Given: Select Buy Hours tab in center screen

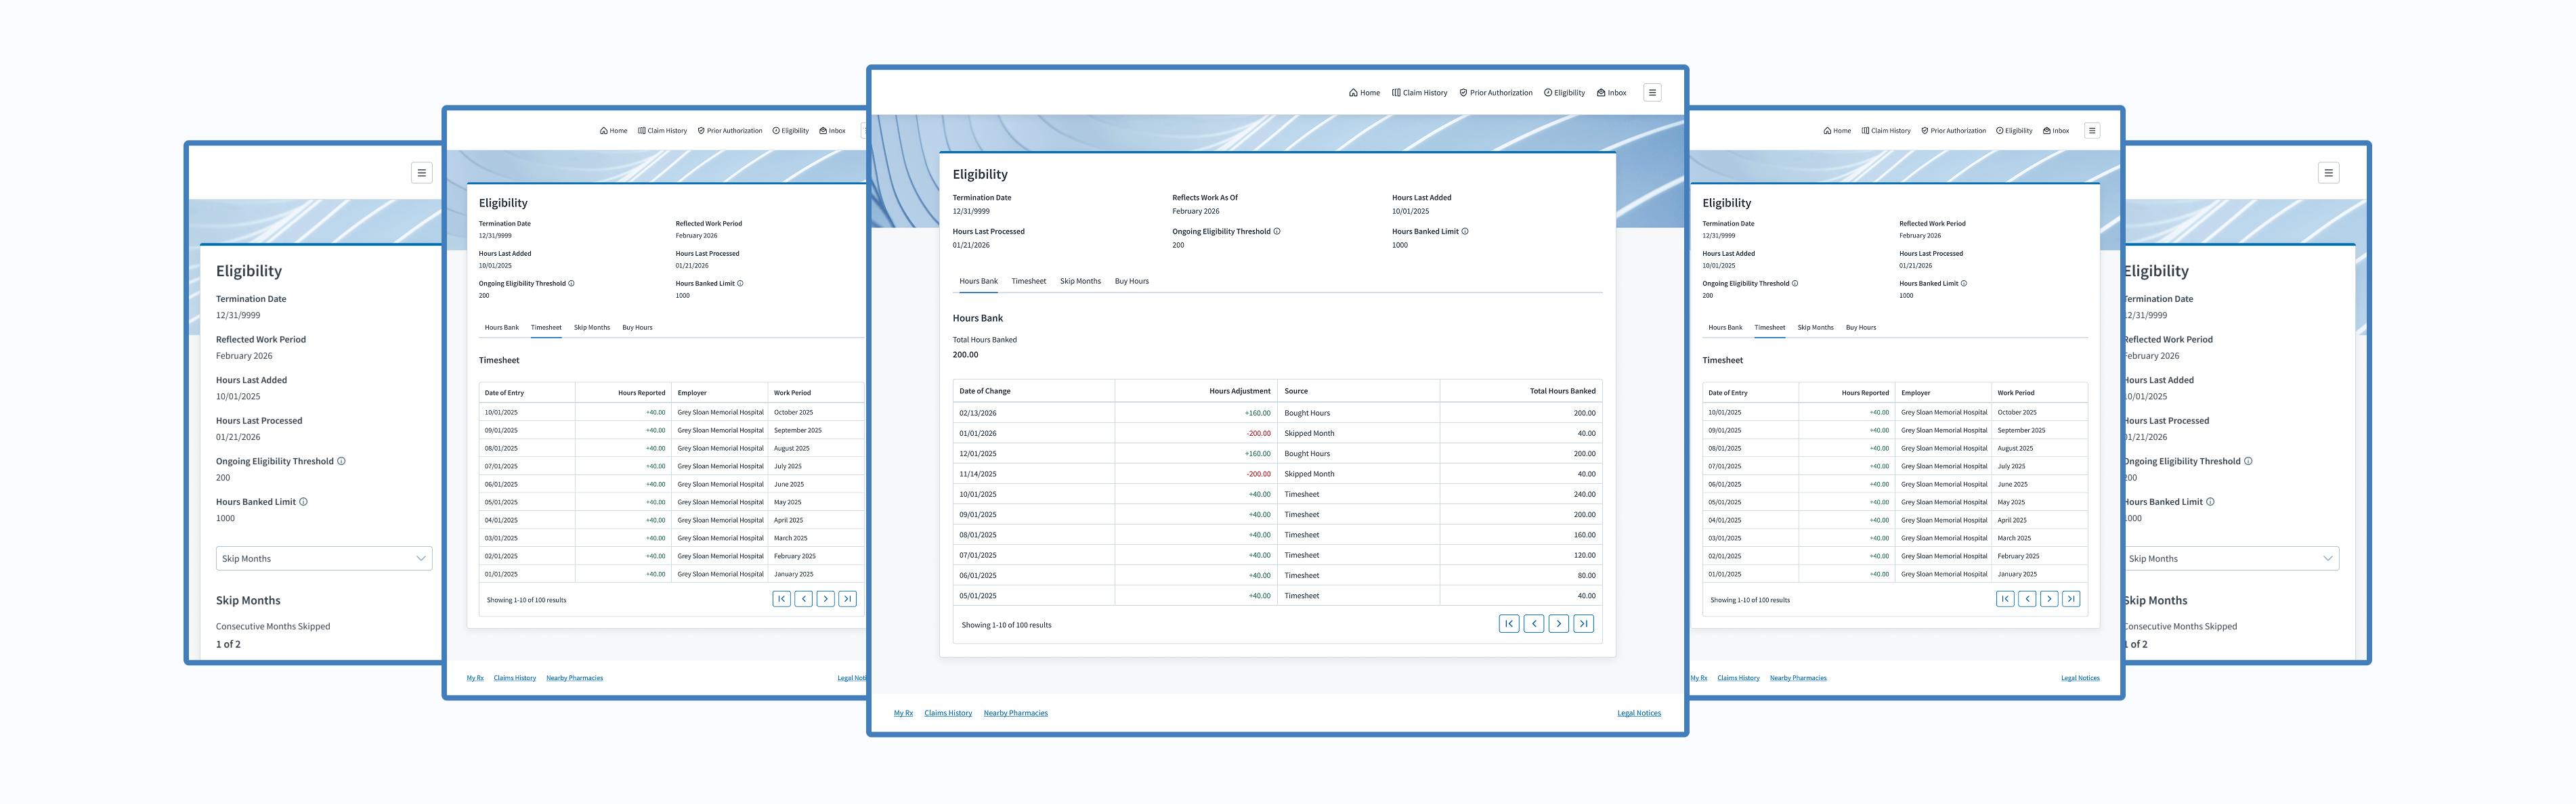Looking at the screenshot, I should click(x=1131, y=282).
